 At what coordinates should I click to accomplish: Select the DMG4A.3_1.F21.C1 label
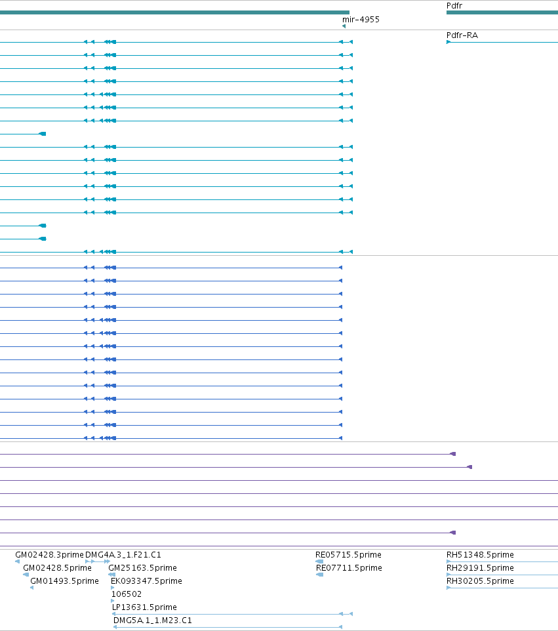click(x=123, y=554)
